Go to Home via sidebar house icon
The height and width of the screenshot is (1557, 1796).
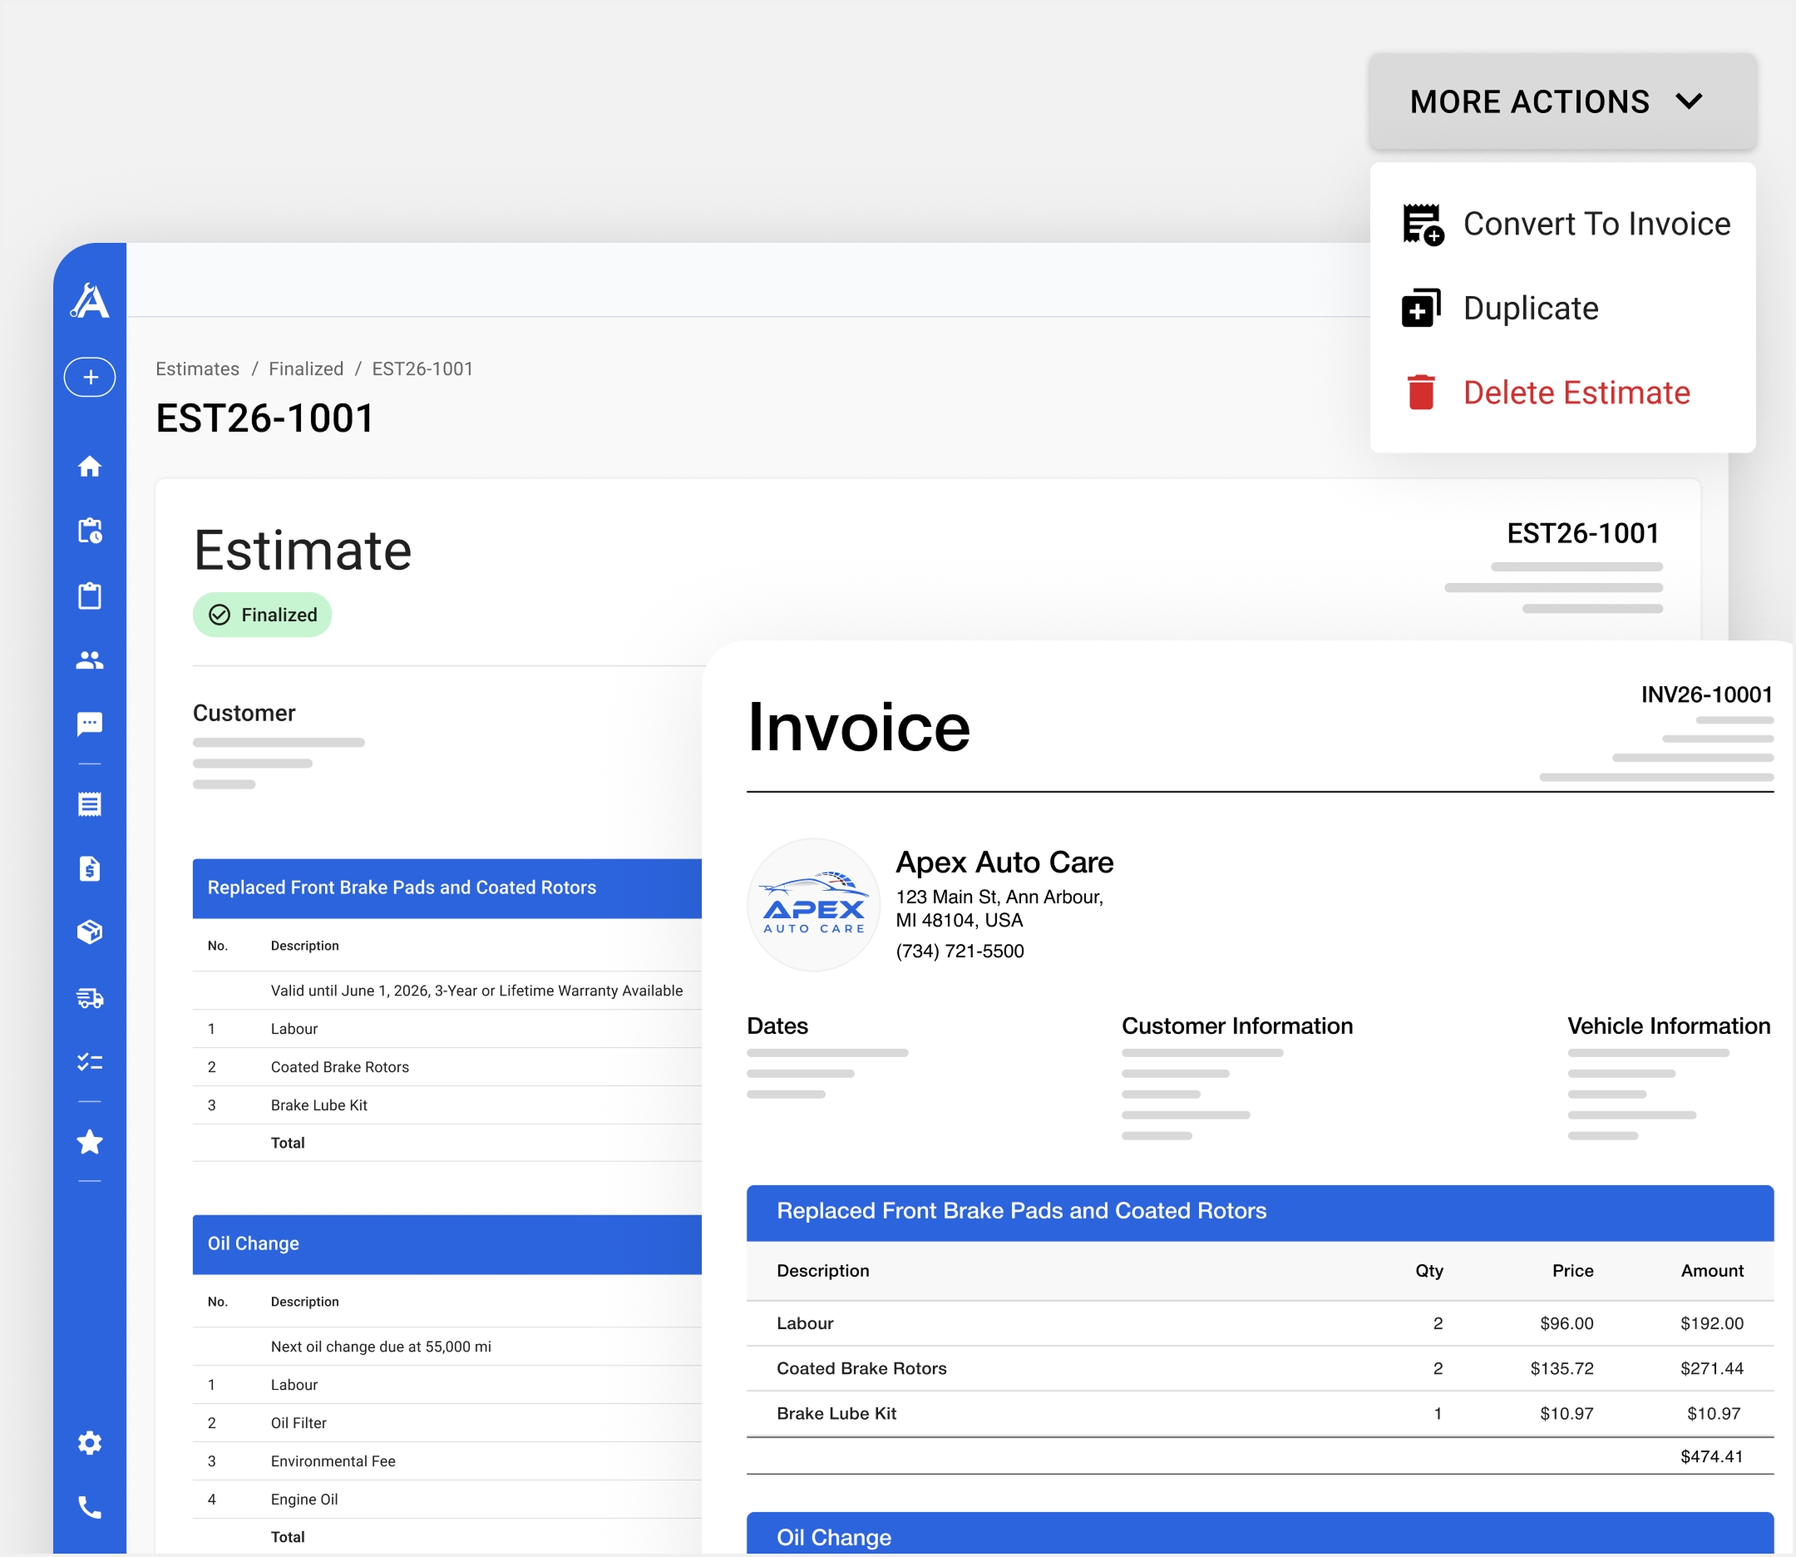coord(90,467)
